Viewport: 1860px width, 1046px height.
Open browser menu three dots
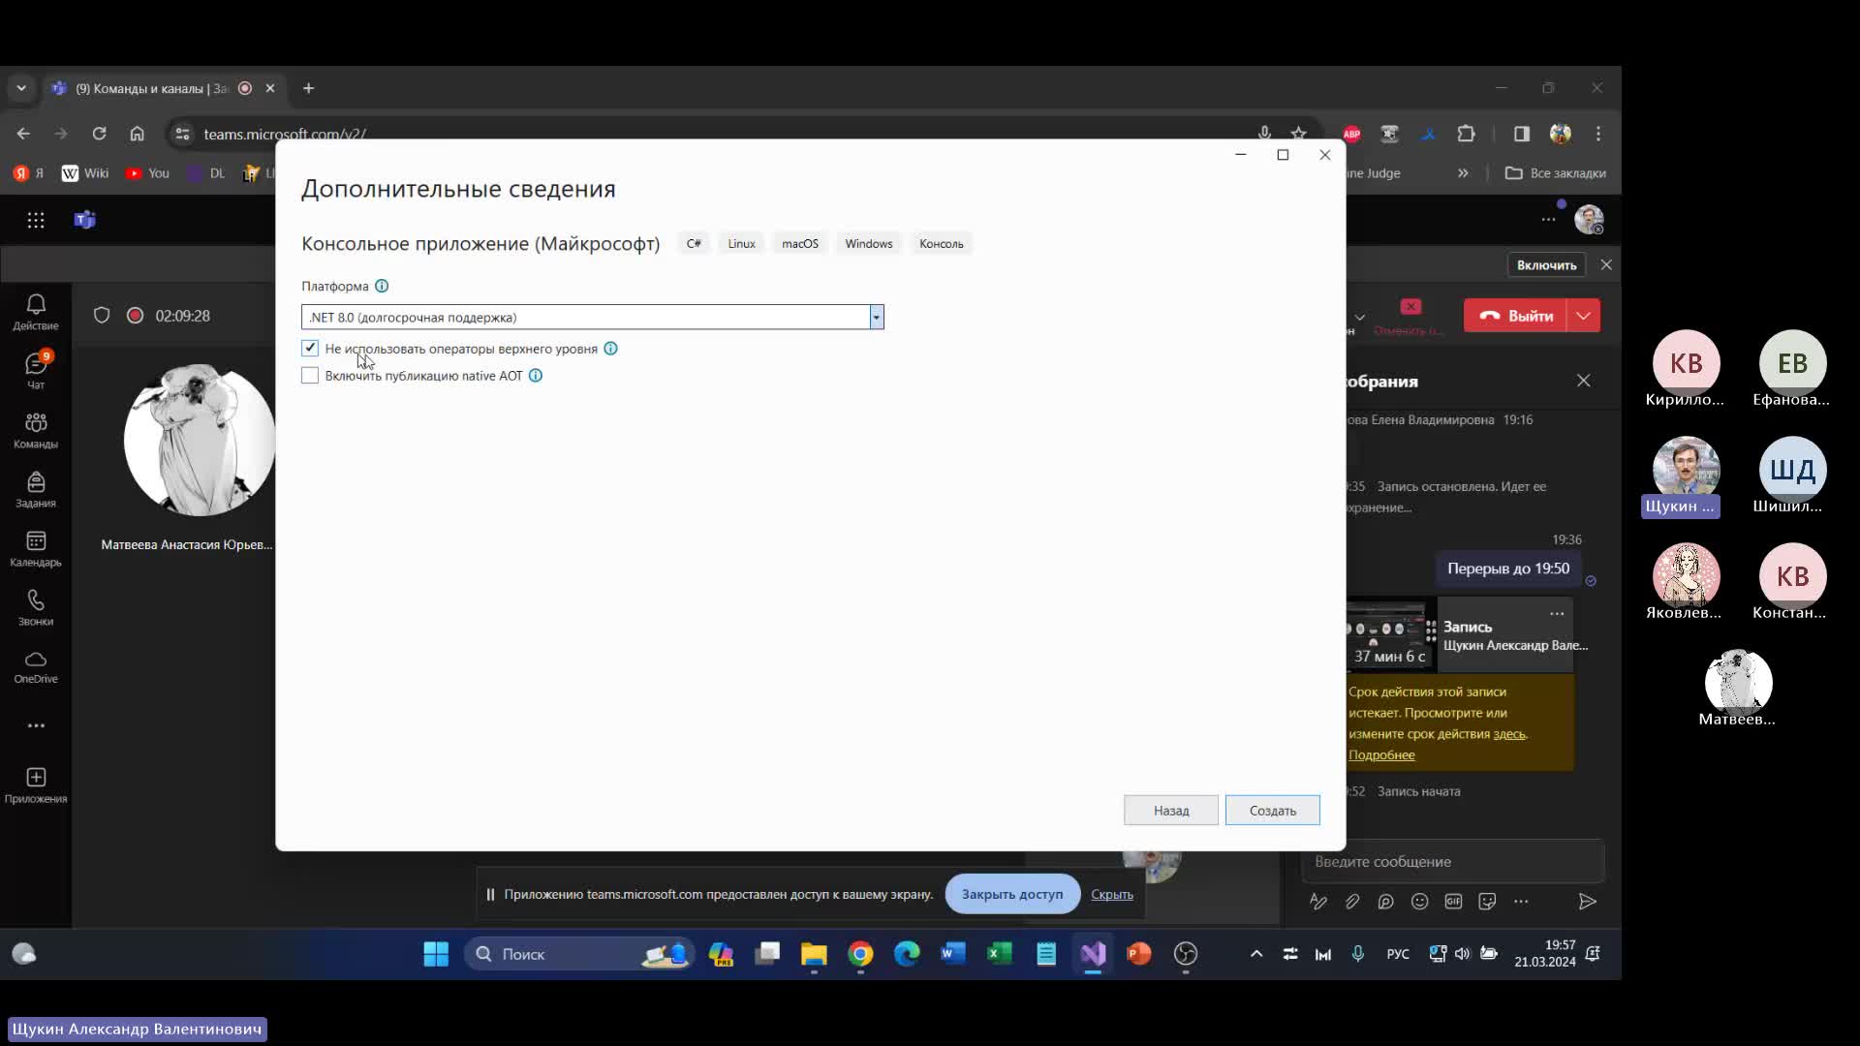[x=1598, y=134]
